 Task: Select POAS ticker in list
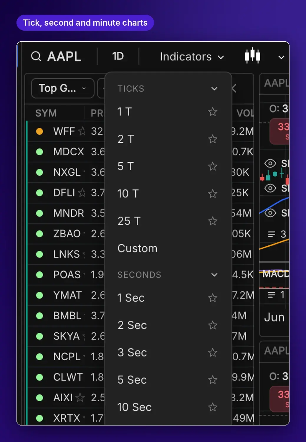67,275
